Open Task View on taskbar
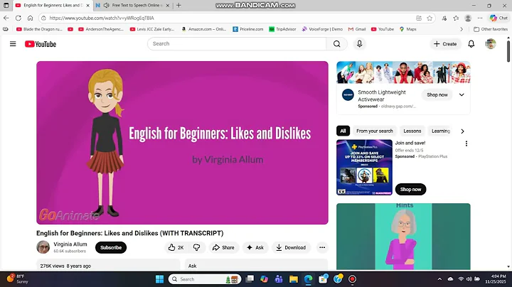 pos(250,279)
